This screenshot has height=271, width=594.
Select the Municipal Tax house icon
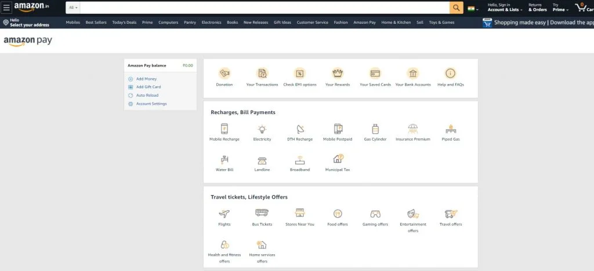pyautogui.click(x=338, y=159)
